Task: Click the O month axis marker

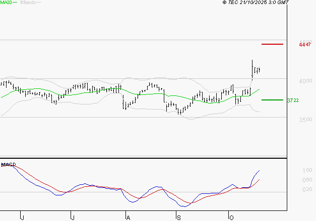Action: [232, 217]
